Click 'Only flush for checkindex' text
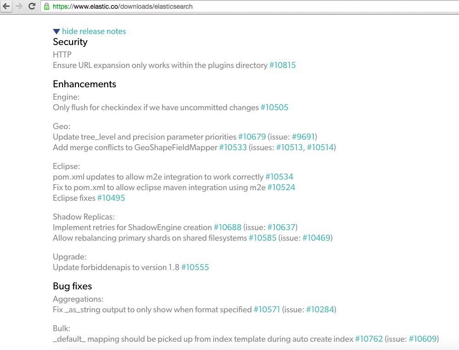The height and width of the screenshot is (350, 459). [97, 107]
